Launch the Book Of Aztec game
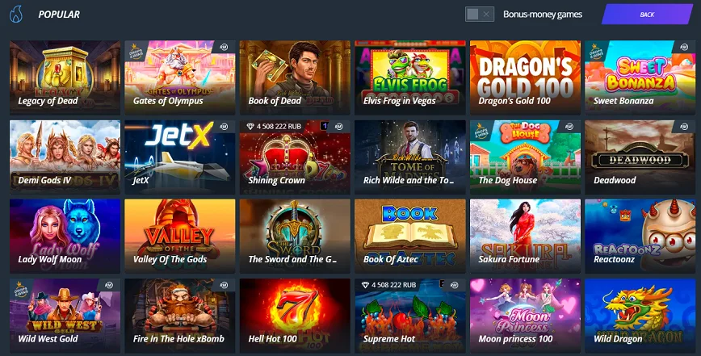 point(410,237)
